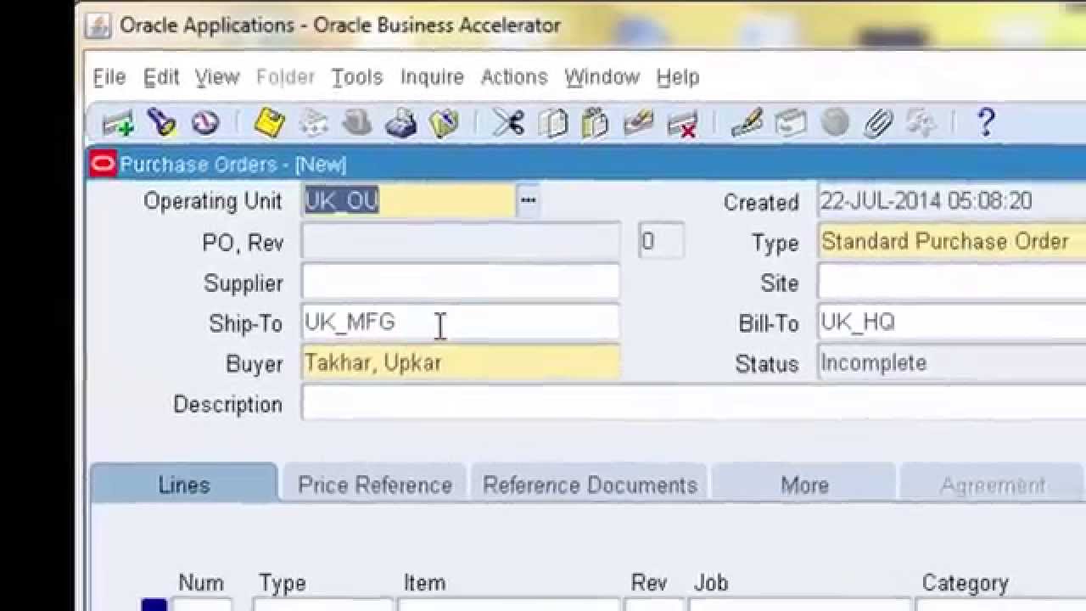Click the Bill-To field UK_HQ
Viewport: 1086px width, 611px height.
click(951, 322)
